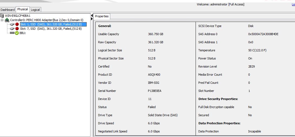Click the Status value Failed
Viewport: 295px width, 137px height.
click(x=152, y=107)
